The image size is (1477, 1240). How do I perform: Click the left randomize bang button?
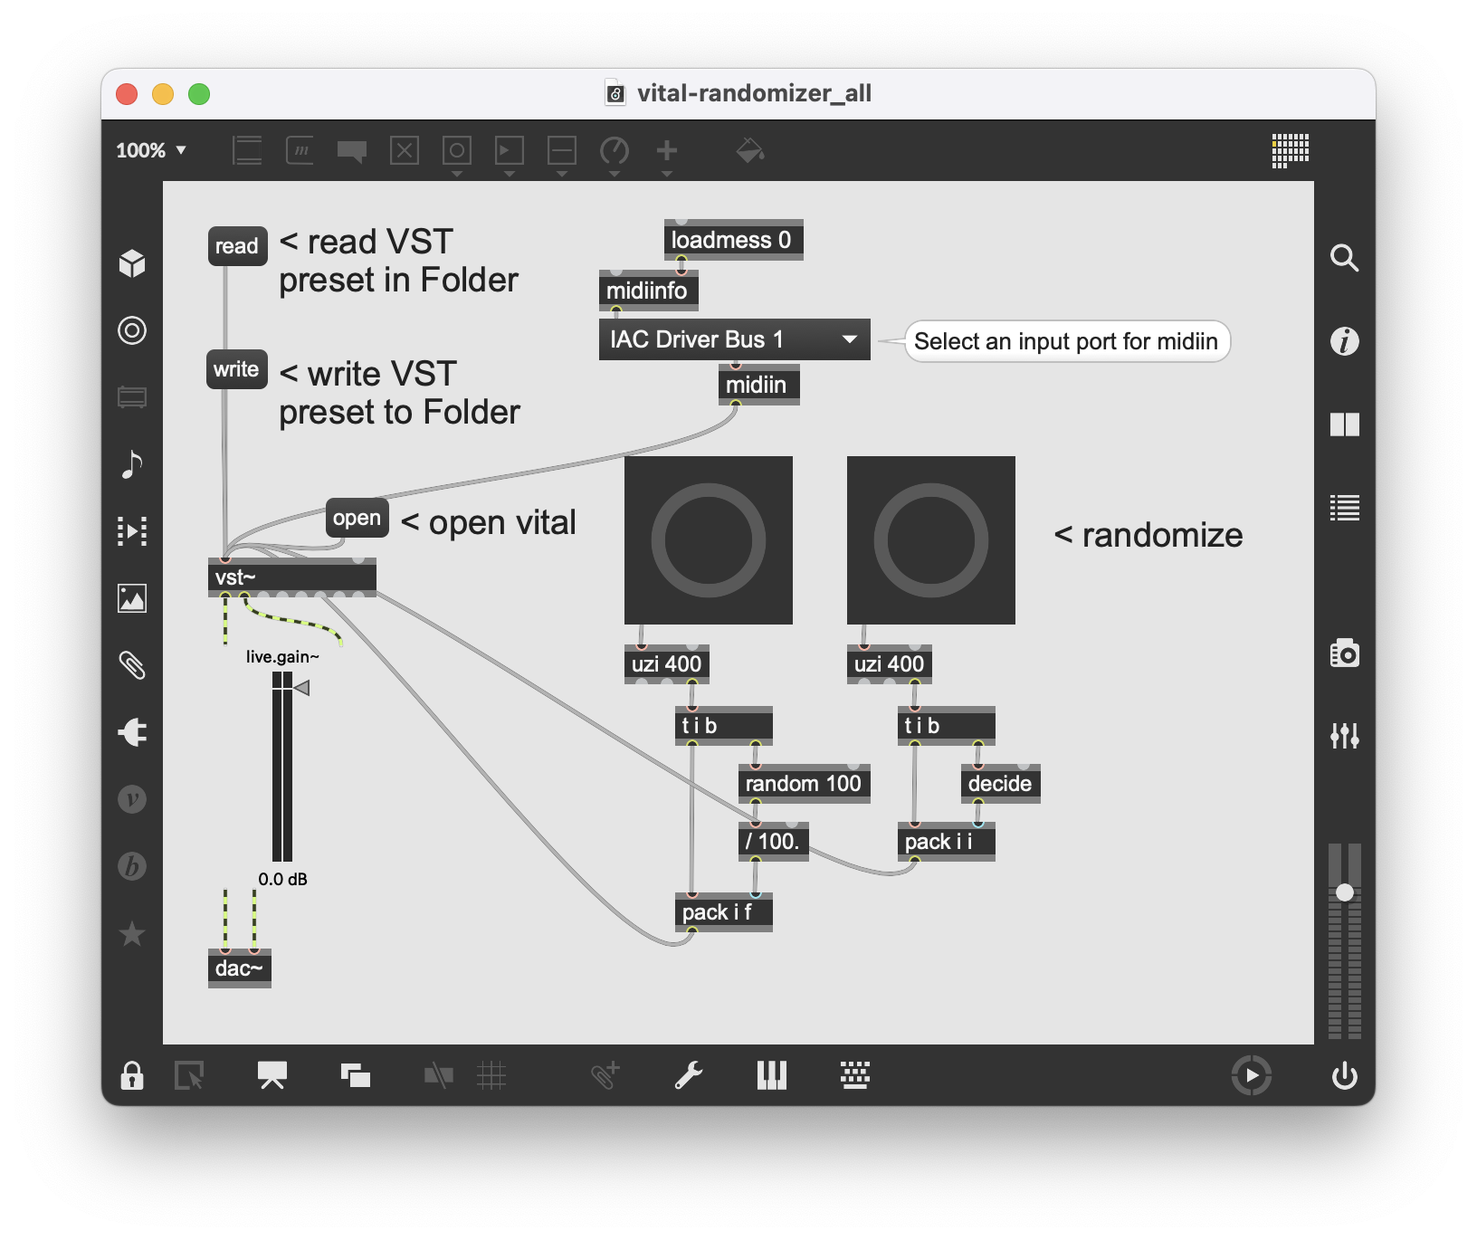(x=708, y=540)
